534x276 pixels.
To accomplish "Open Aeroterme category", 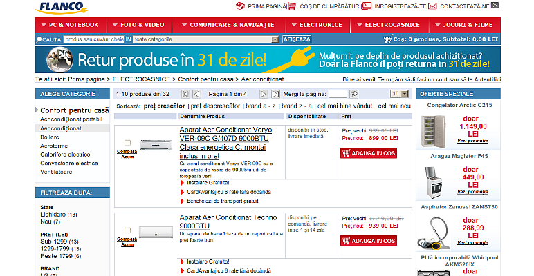I will [x=54, y=146].
